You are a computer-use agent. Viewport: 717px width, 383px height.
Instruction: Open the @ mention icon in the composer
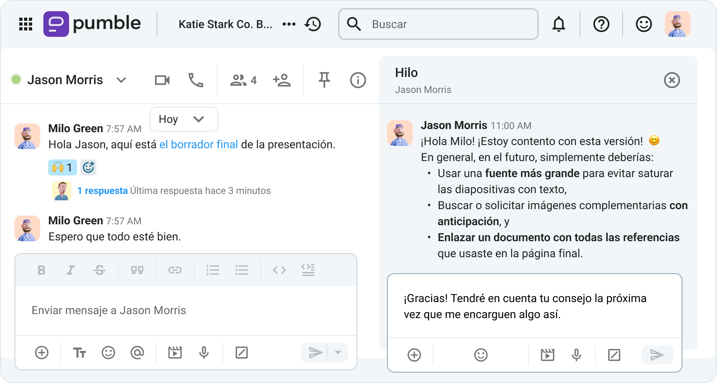(x=137, y=353)
